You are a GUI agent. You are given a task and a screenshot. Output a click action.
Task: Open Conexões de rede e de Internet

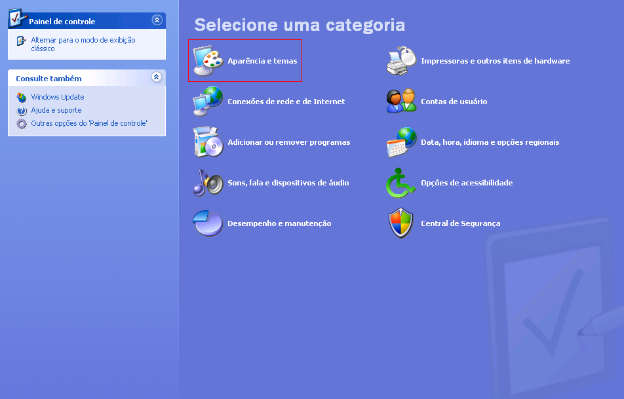pos(288,102)
